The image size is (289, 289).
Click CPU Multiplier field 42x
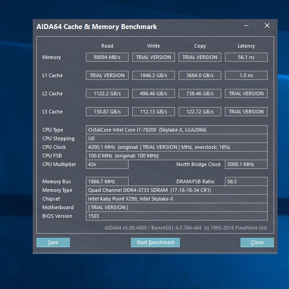point(107,164)
